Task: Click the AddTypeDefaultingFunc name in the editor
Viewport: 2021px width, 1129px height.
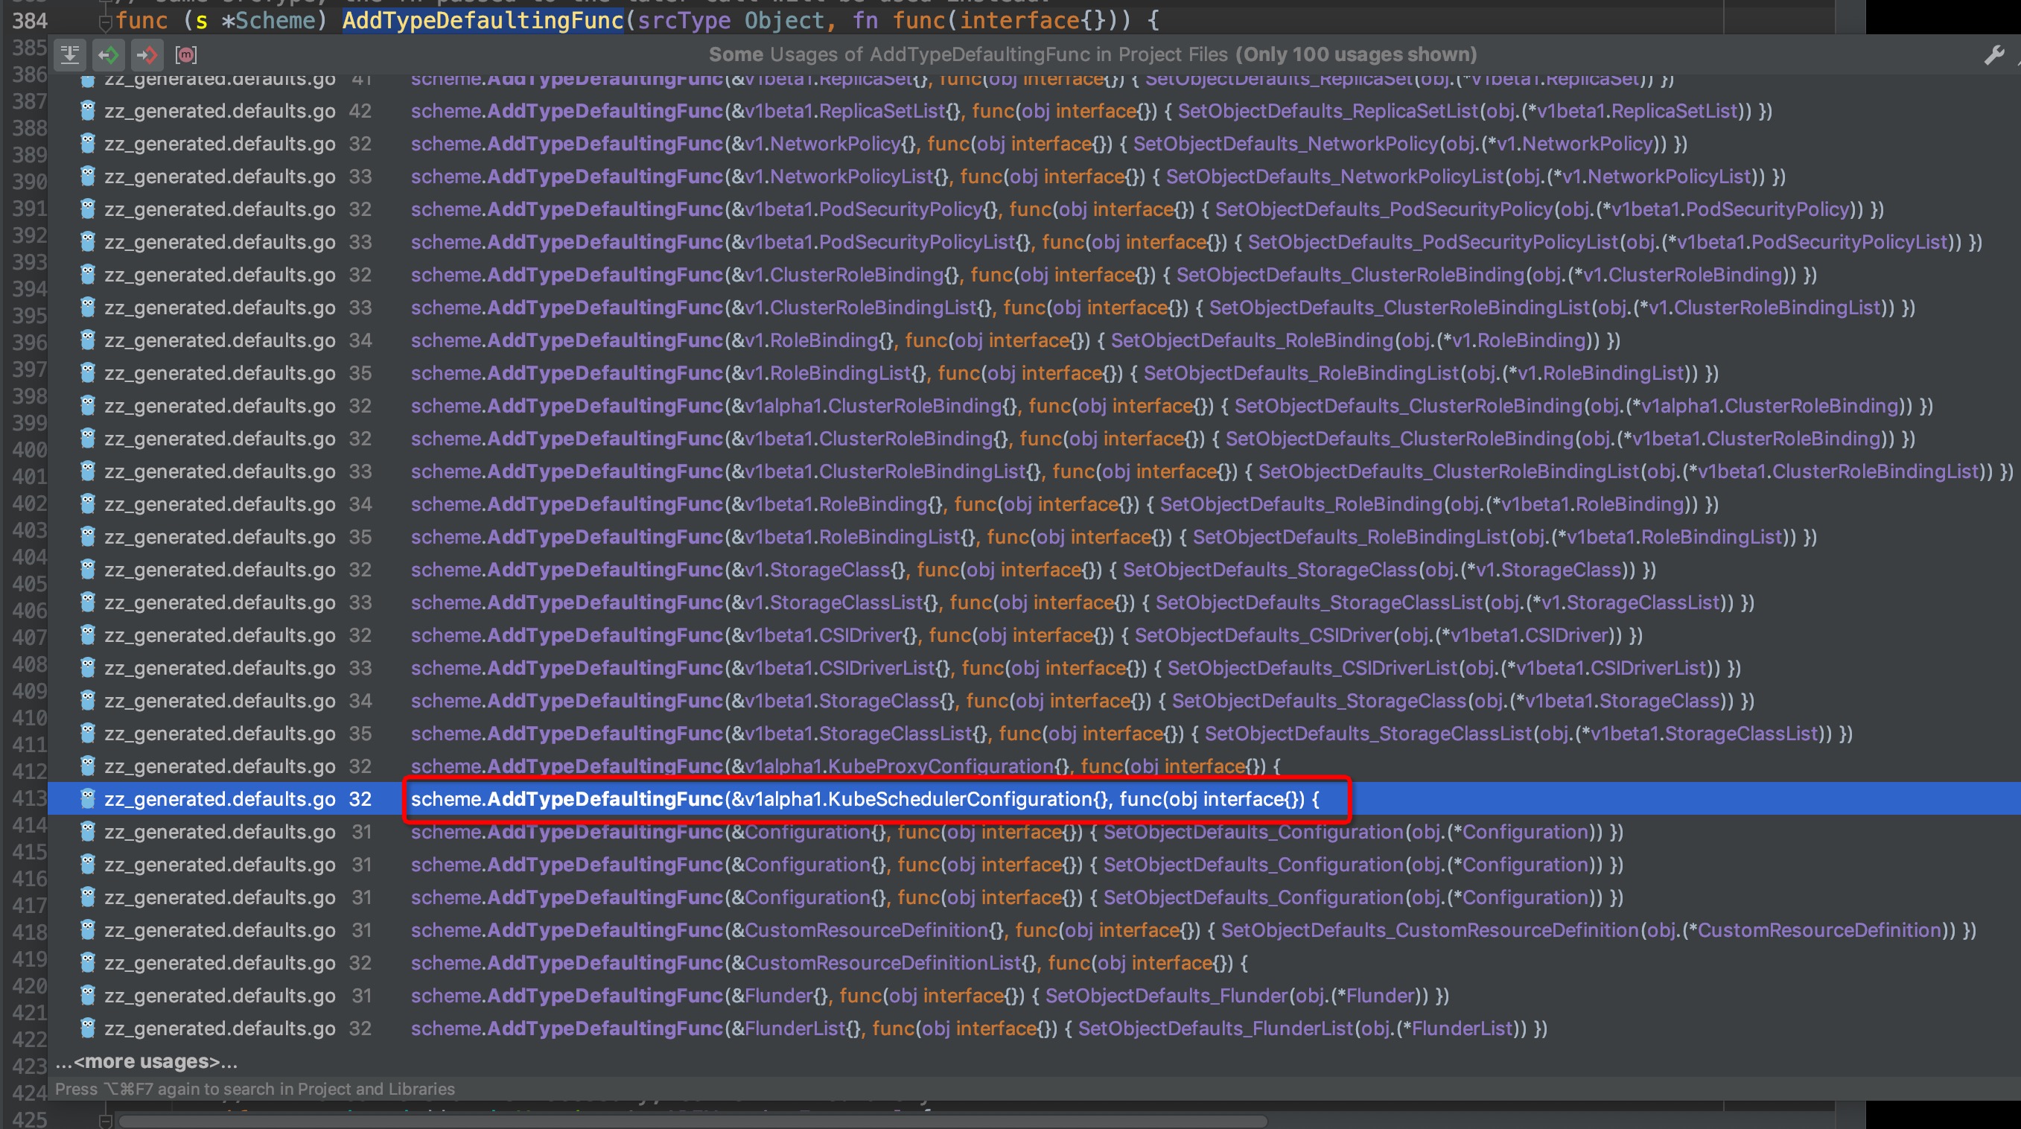Action: click(482, 20)
